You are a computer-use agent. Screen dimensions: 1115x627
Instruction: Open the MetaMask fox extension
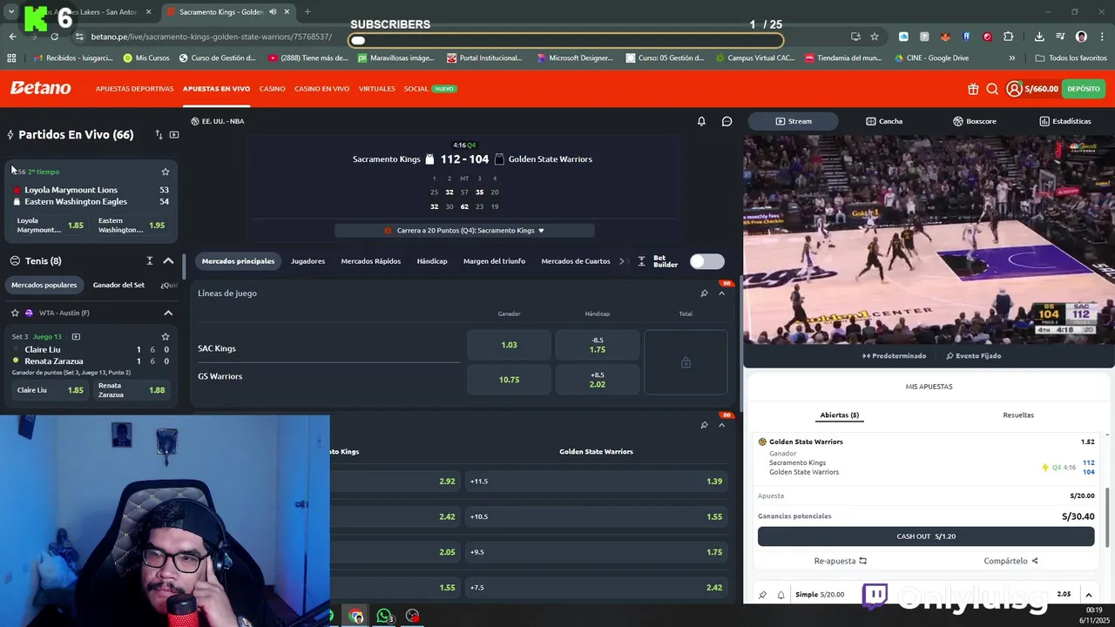[x=945, y=37]
